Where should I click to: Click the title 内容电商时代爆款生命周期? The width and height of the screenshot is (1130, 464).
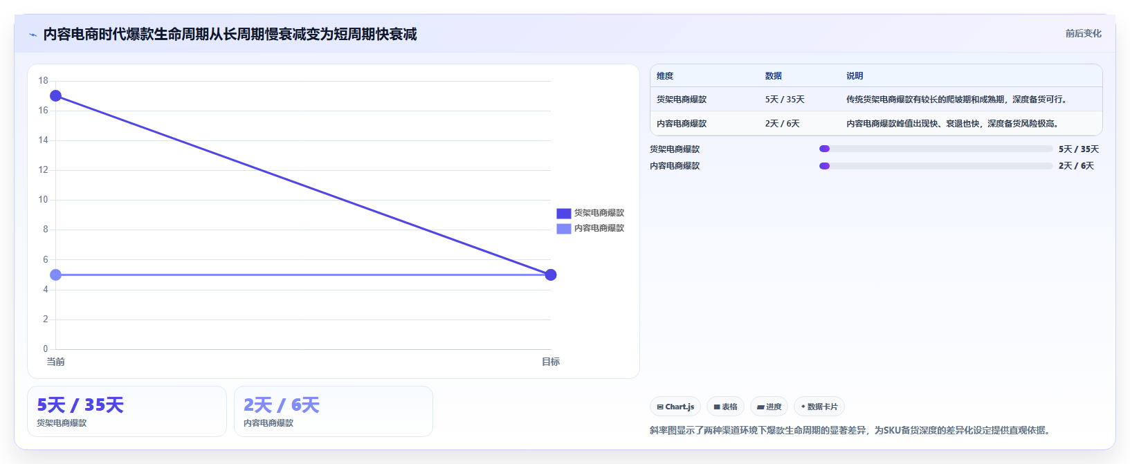coord(230,35)
